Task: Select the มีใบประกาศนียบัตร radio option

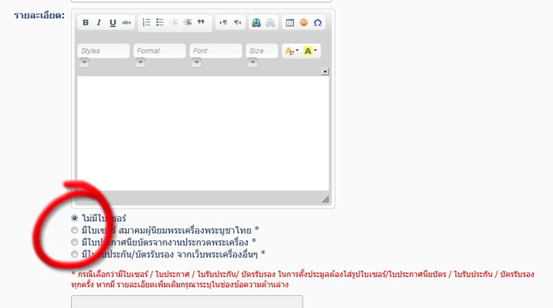Action: [x=74, y=242]
